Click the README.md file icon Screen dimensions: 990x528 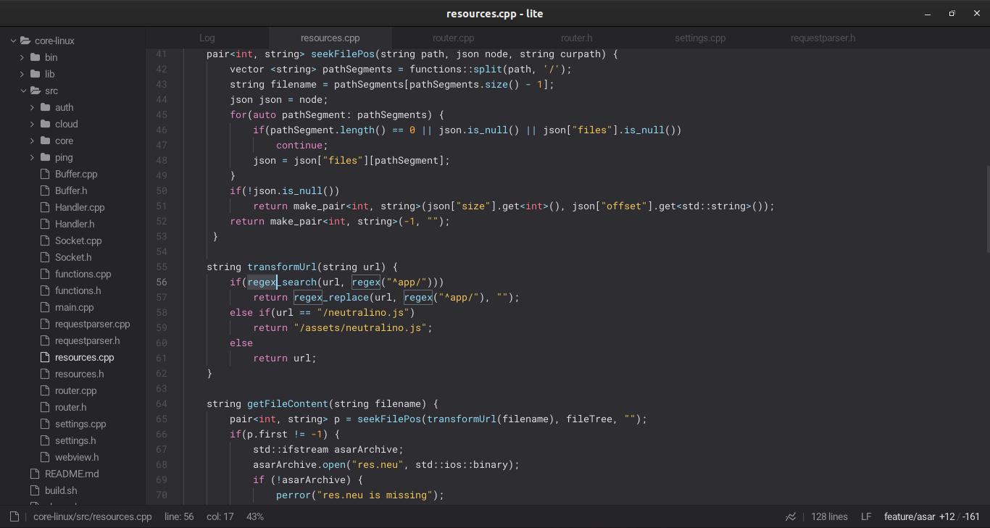click(x=34, y=474)
